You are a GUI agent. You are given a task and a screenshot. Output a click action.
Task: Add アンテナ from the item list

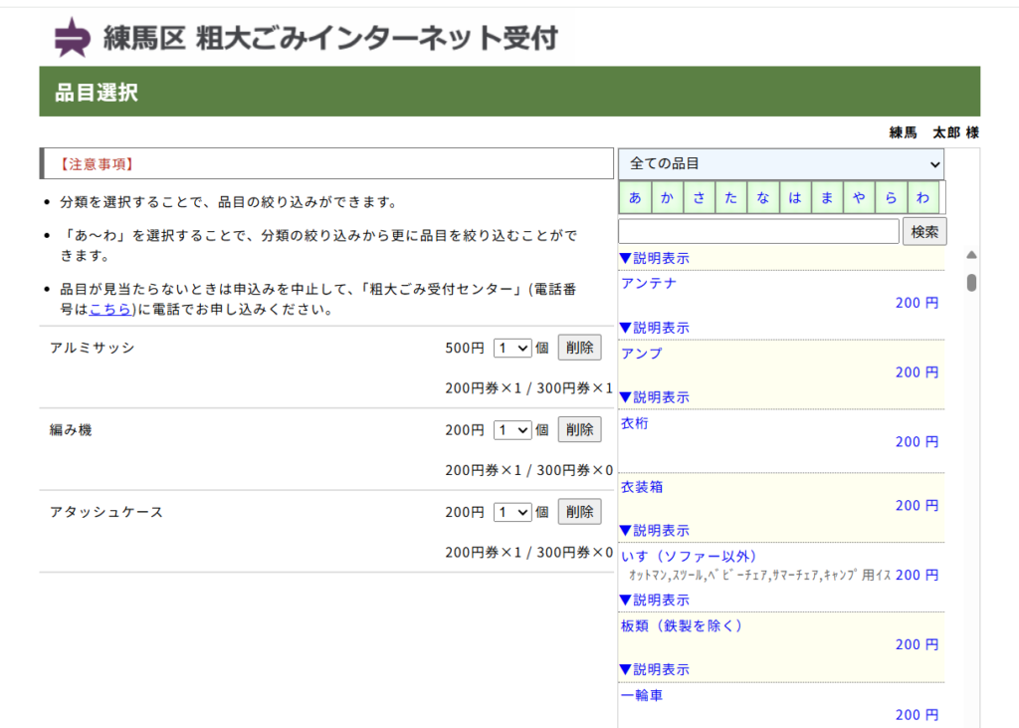[x=649, y=283]
